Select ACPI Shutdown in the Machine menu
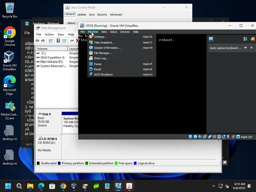 (122, 74)
